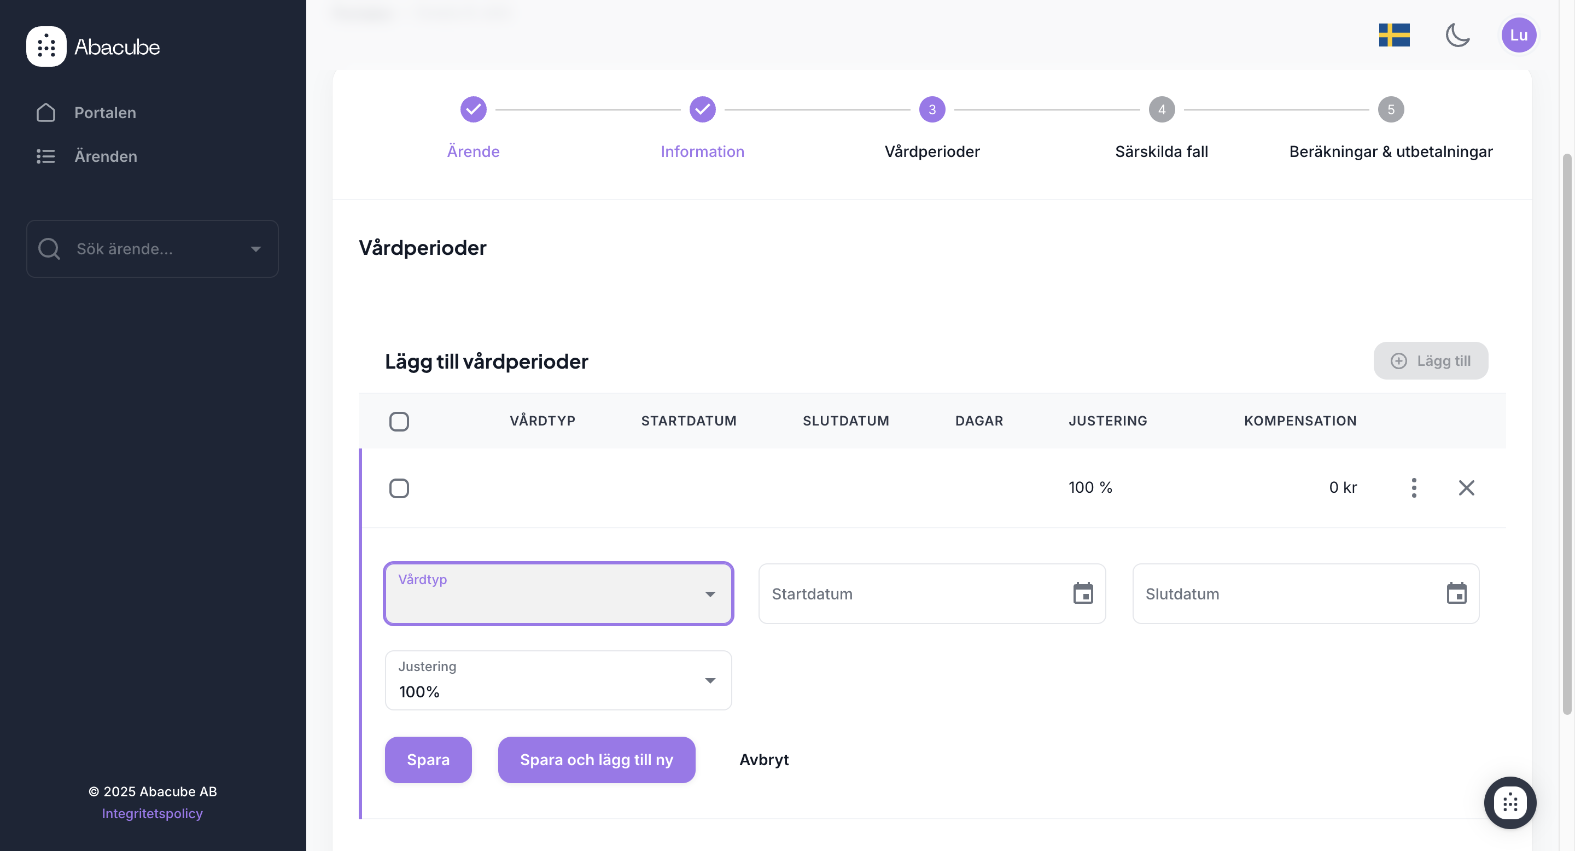Open the Lu user avatar menu

tap(1518, 35)
